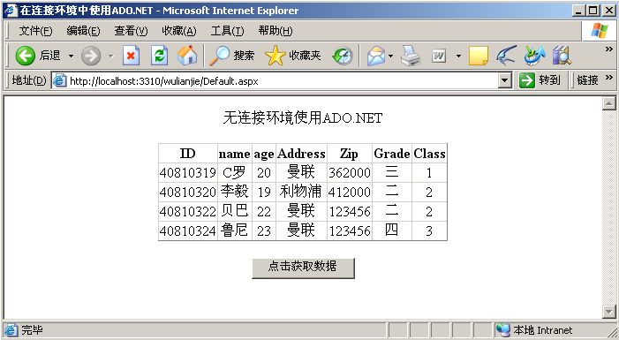The width and height of the screenshot is (619, 340).
Task: Click the name column header
Action: pyautogui.click(x=235, y=153)
